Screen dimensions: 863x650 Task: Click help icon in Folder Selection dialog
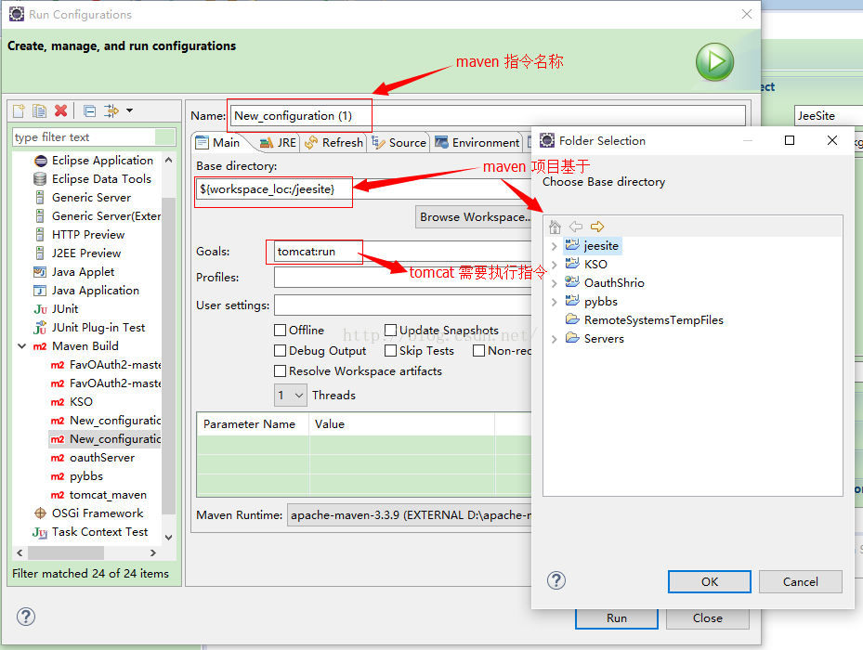[x=556, y=580]
